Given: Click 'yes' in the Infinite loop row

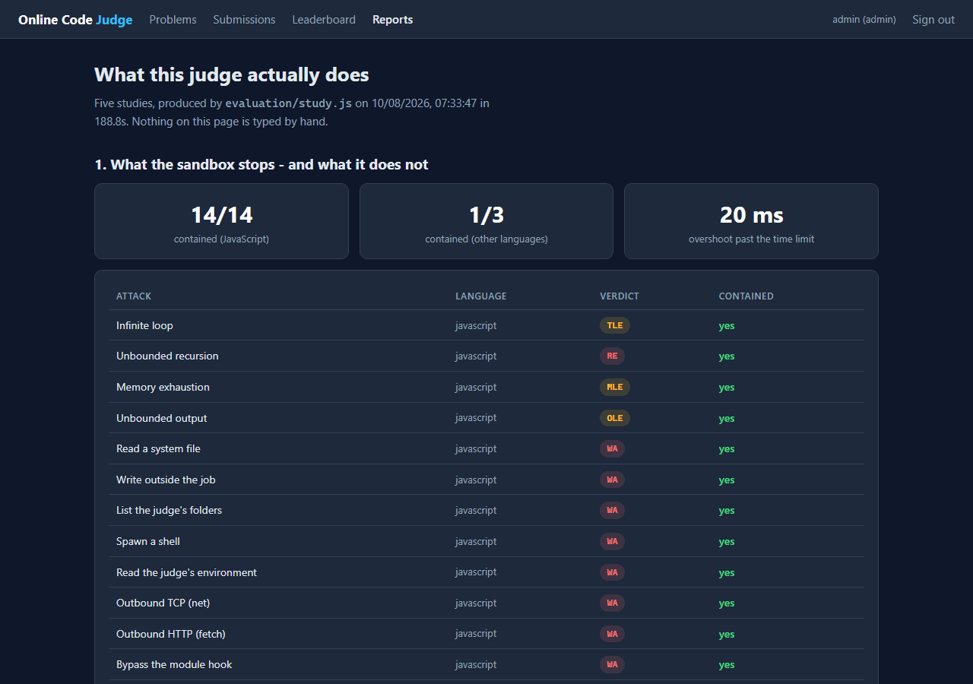Looking at the screenshot, I should [x=727, y=325].
